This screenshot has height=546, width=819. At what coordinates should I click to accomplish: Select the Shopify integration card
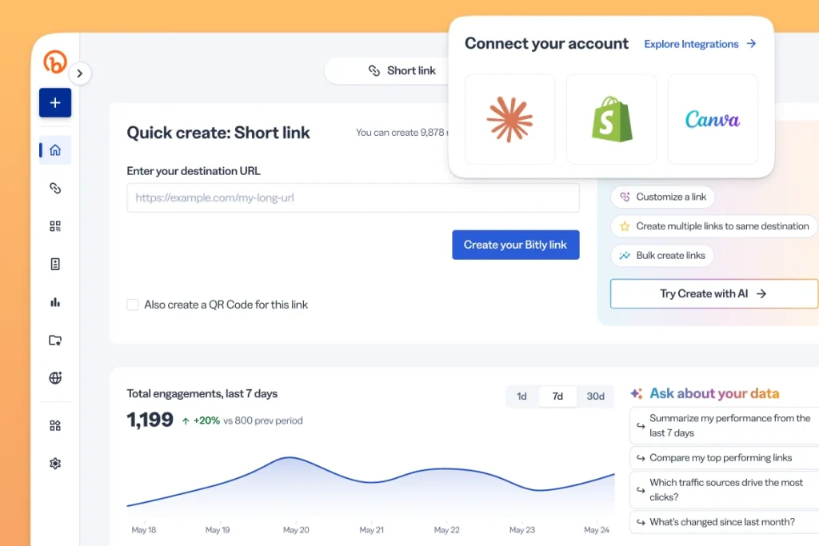pos(612,119)
